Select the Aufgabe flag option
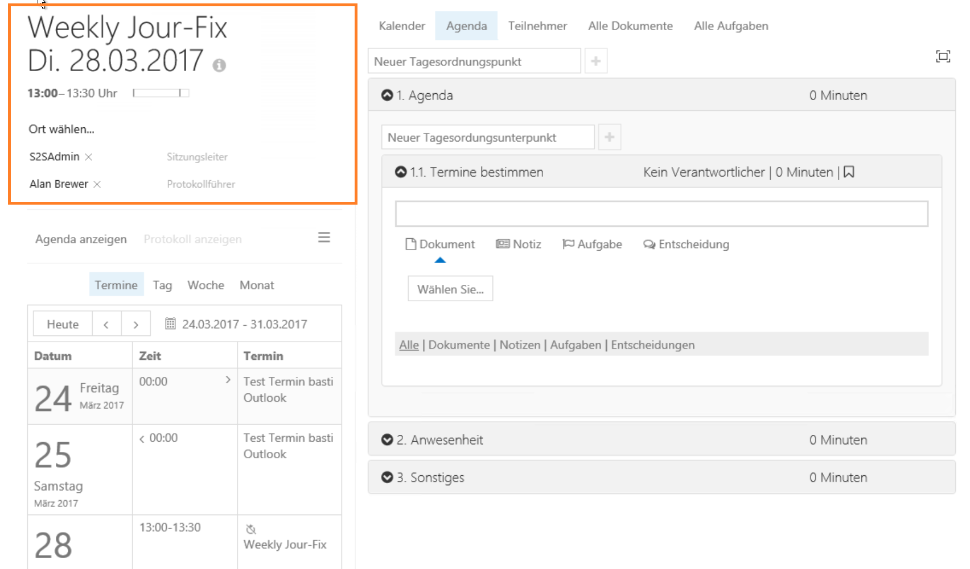The image size is (970, 569). pyautogui.click(x=592, y=244)
